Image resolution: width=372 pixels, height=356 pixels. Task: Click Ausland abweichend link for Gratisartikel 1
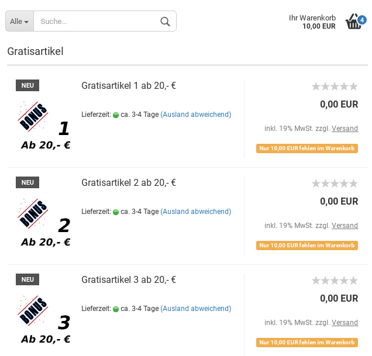click(196, 115)
